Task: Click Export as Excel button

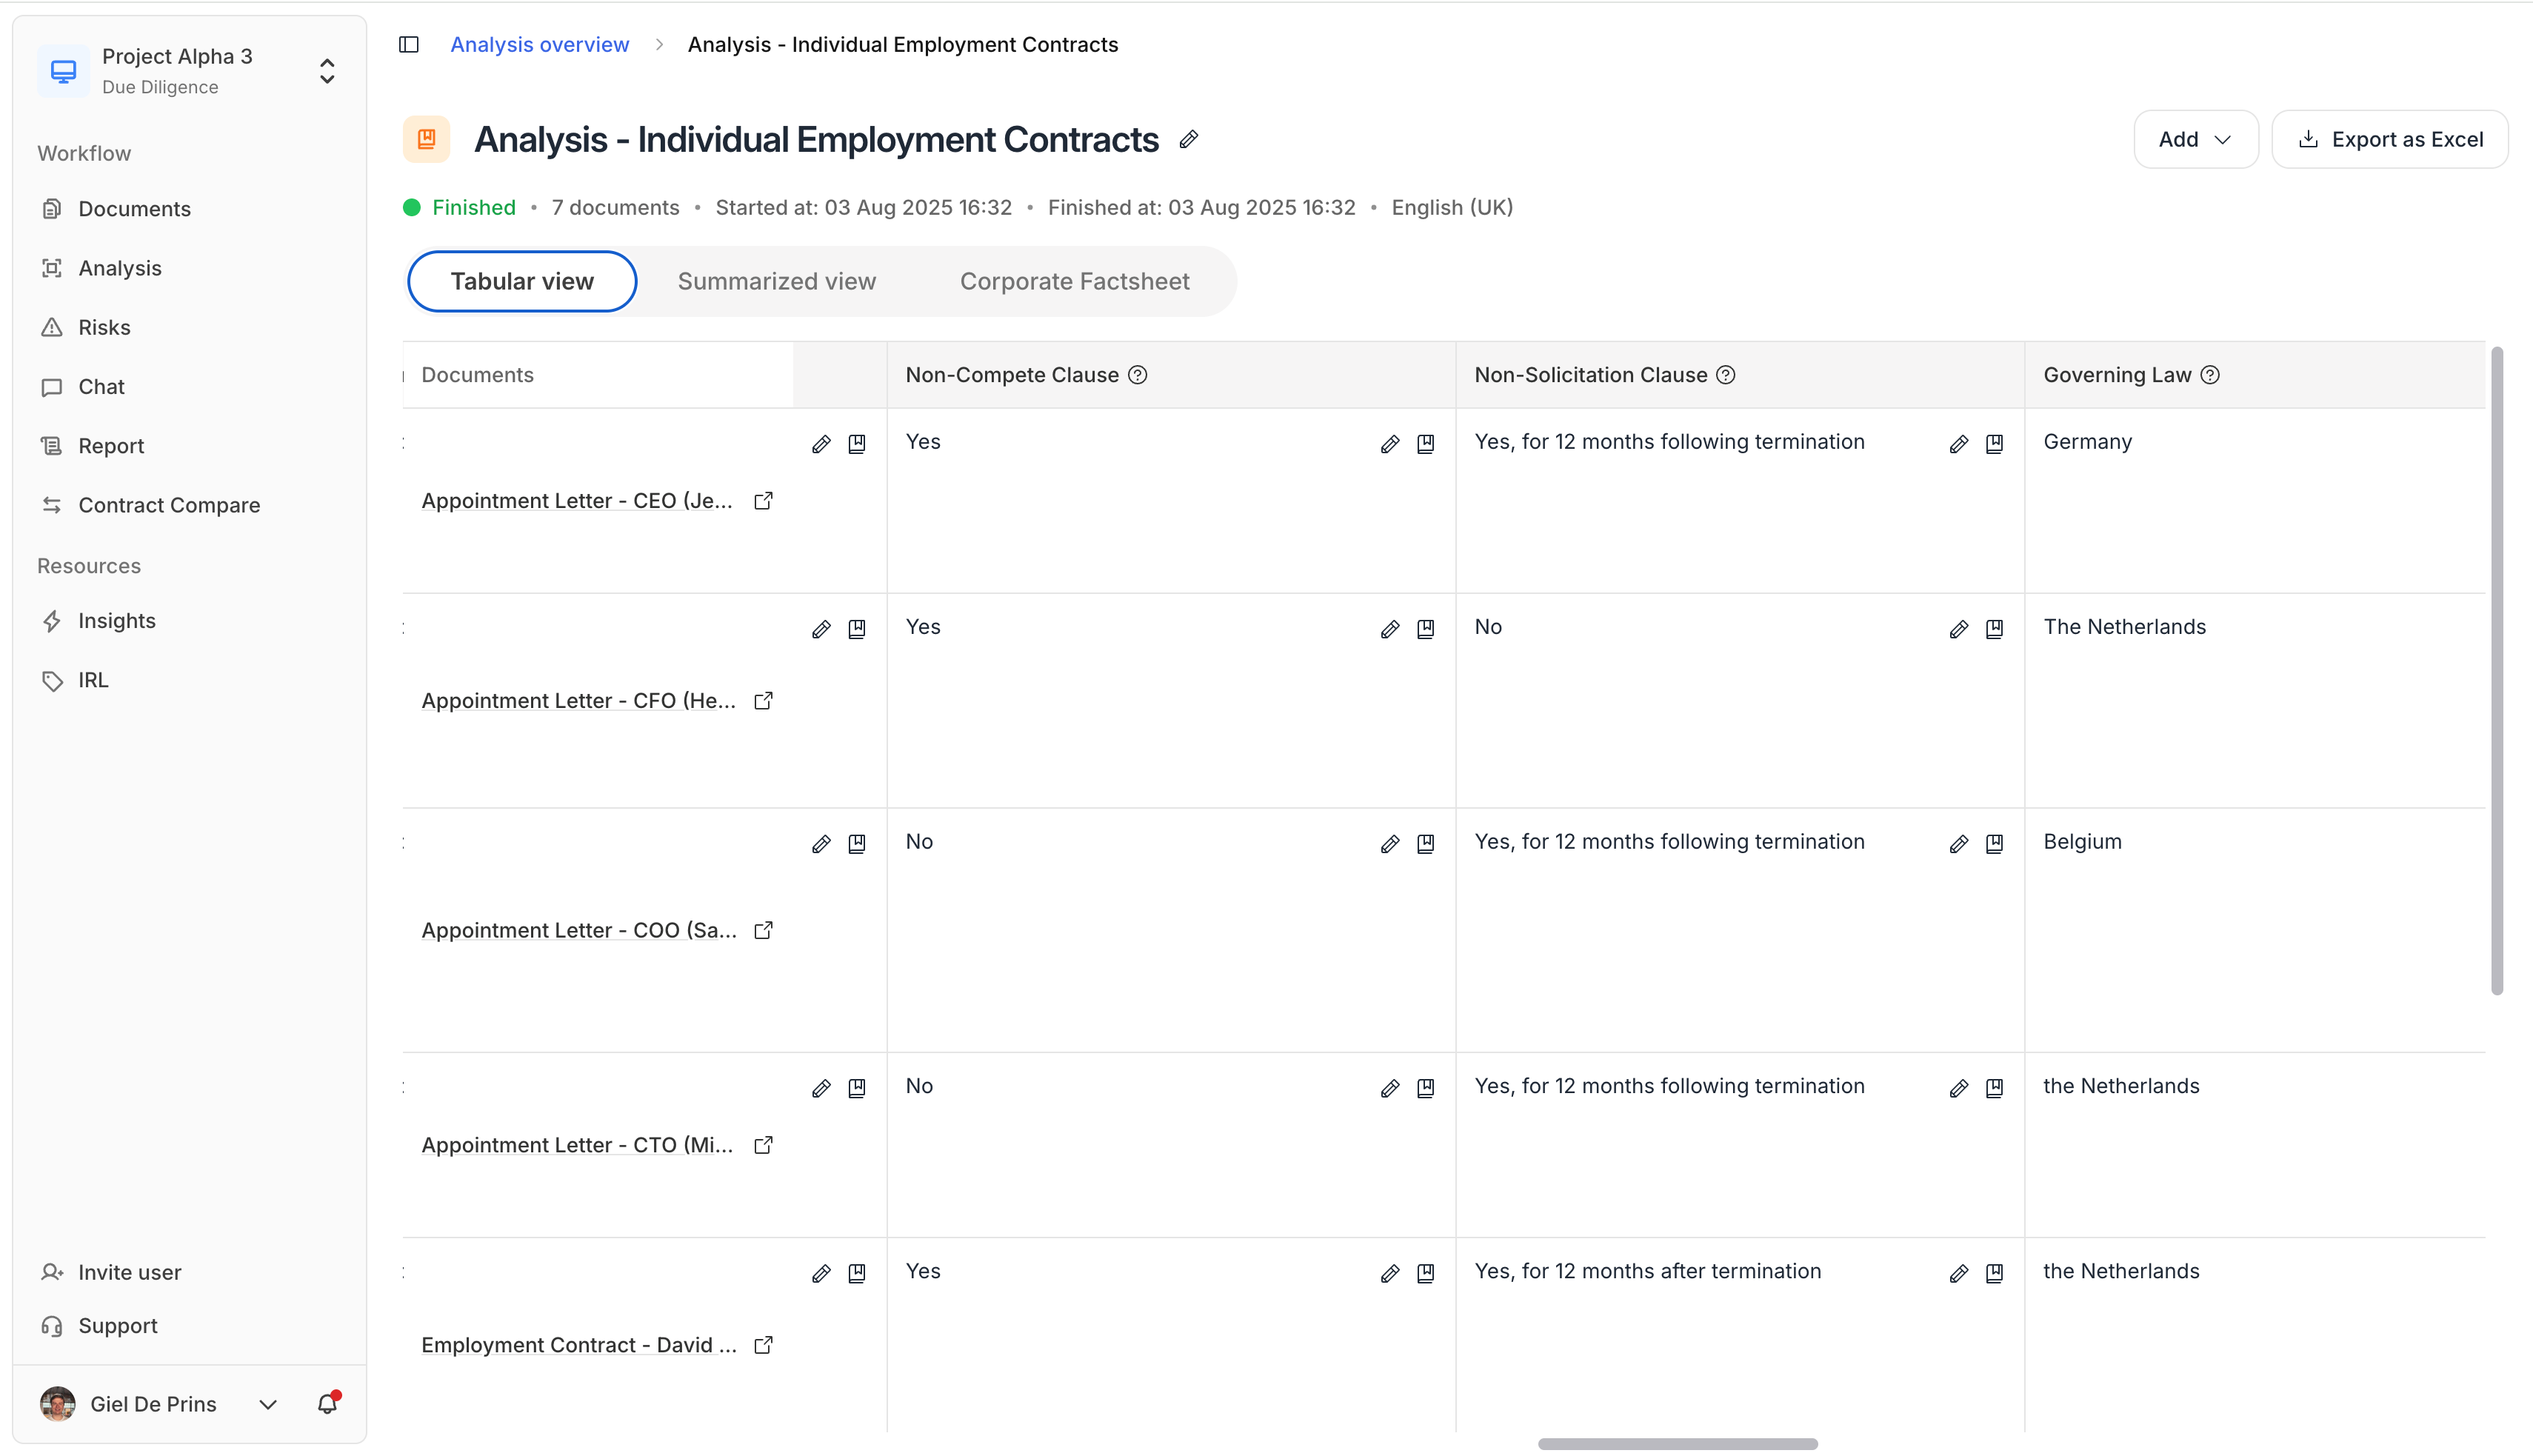Action: (x=2390, y=139)
